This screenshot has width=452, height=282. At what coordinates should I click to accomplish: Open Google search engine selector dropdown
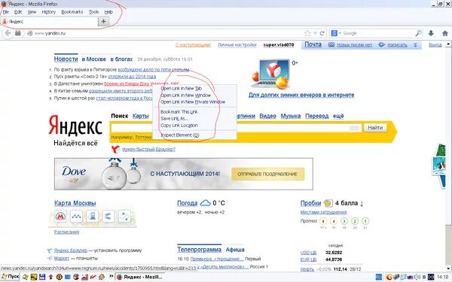click(336, 33)
